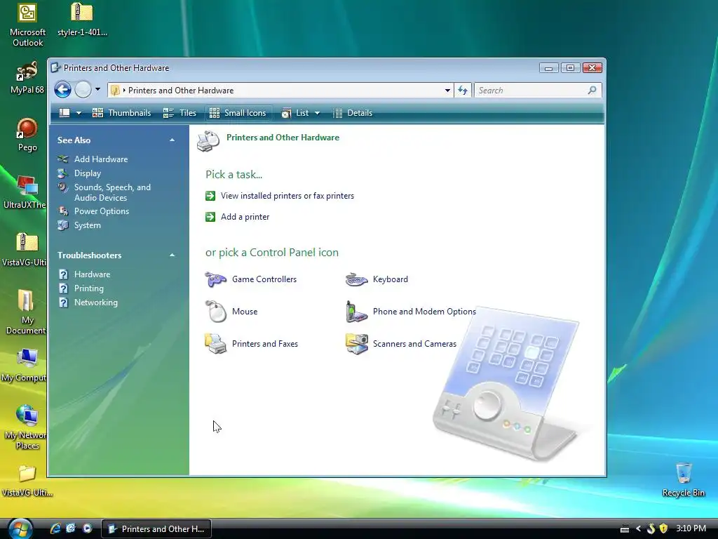
Task: Click the Game Controllers label
Action: coord(264,279)
